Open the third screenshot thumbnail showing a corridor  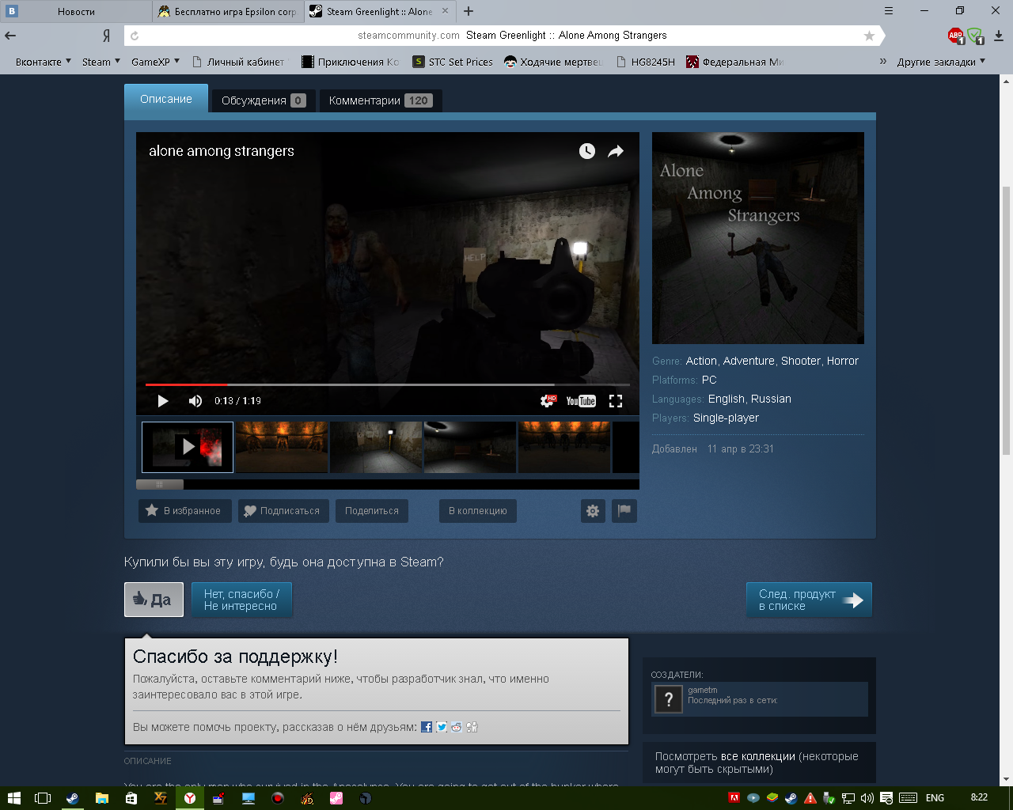376,447
